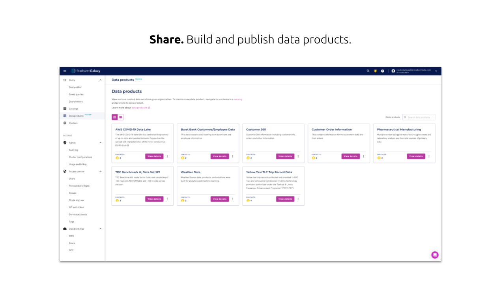Viewport: 501px width, 300px height.
Task: View details of Customer 360
Action: [285, 156]
